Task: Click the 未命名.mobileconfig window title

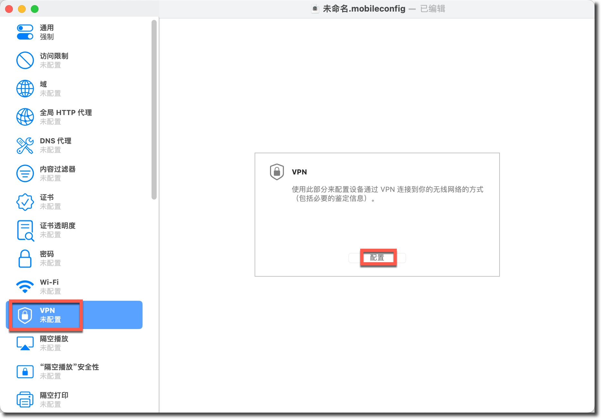Action: pos(364,9)
